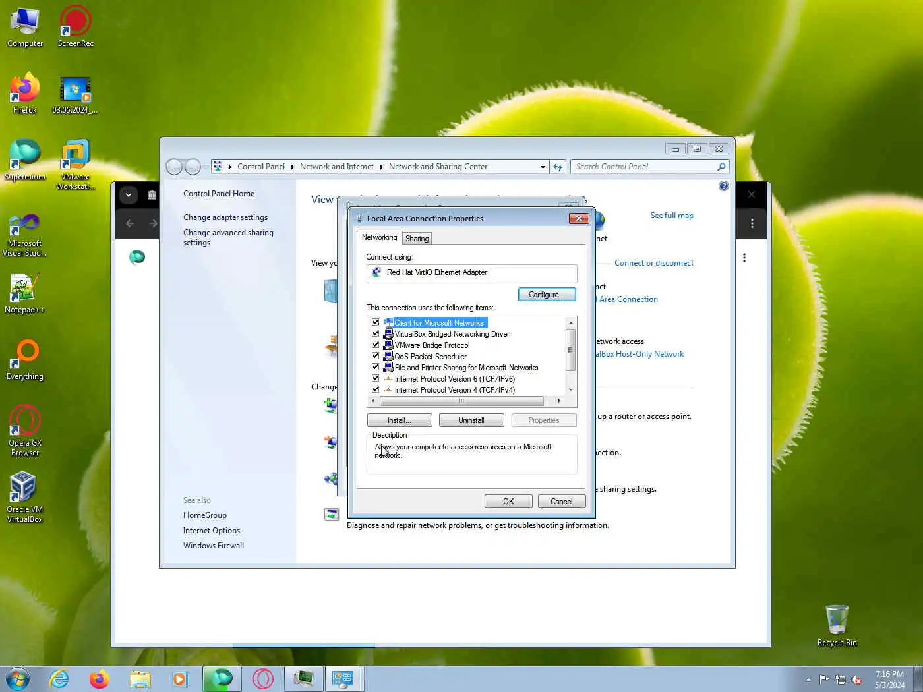Click OK in Connection Properties
923x692 pixels.
coord(508,502)
